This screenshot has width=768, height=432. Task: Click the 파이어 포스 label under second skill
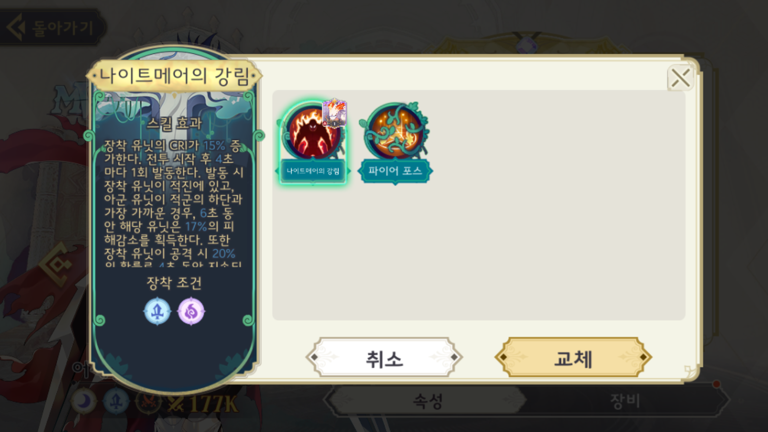tap(395, 171)
